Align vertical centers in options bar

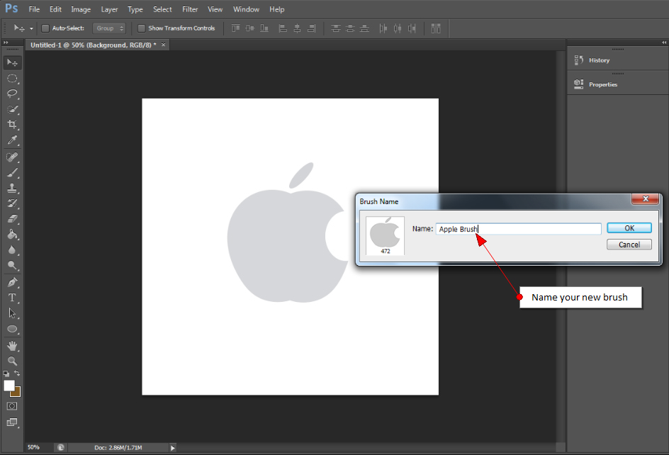pyautogui.click(x=250, y=28)
